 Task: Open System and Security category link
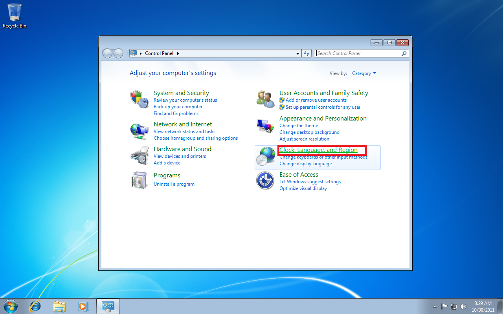tap(181, 93)
